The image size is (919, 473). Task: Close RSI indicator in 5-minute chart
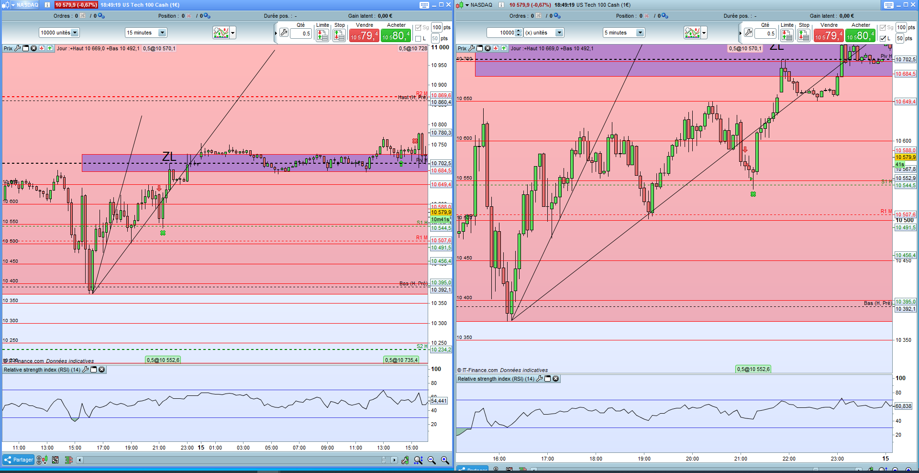556,379
